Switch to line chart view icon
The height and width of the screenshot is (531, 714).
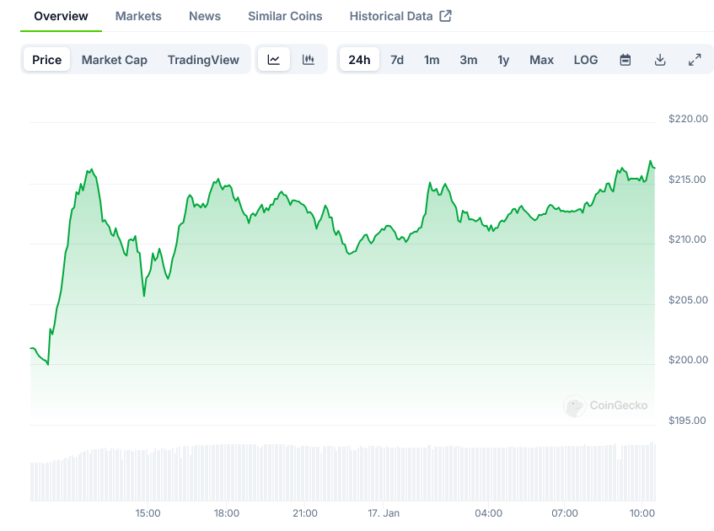(x=274, y=60)
